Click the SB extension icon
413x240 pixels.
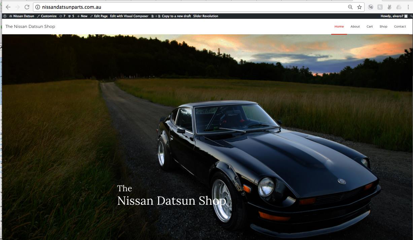(371, 7)
